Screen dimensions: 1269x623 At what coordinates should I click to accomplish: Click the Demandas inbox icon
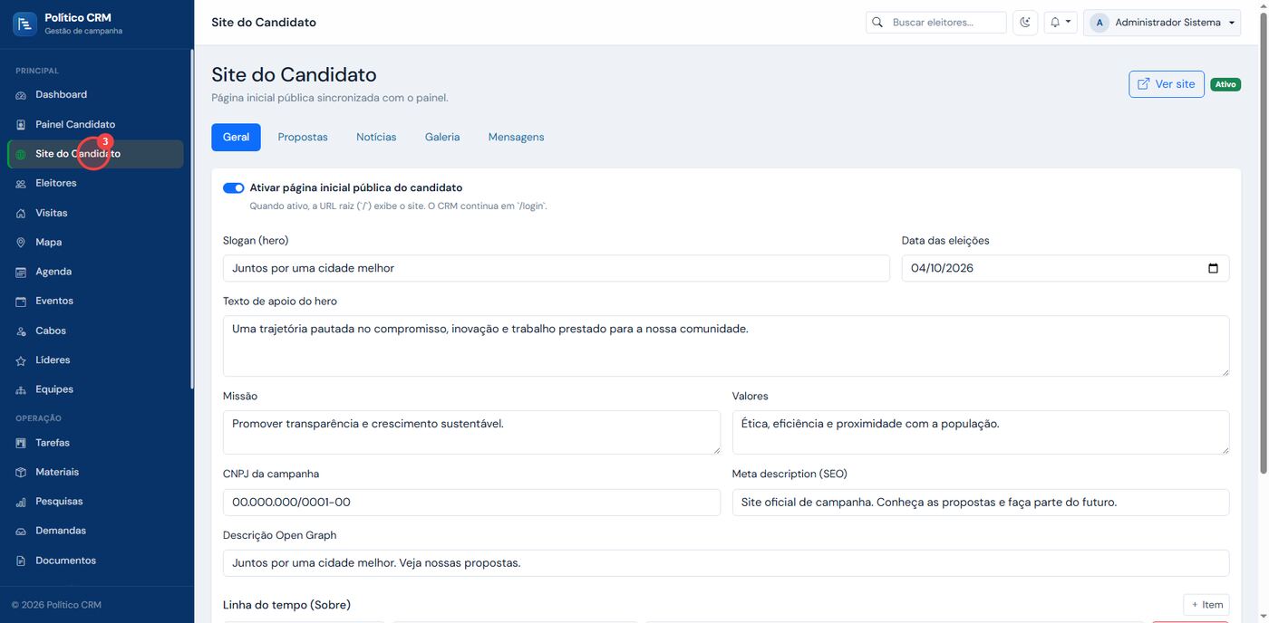click(21, 532)
